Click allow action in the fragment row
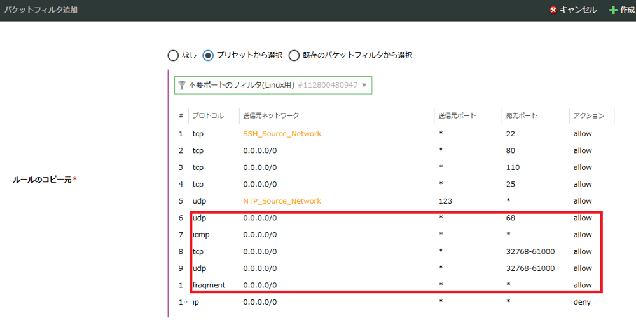 coord(583,285)
